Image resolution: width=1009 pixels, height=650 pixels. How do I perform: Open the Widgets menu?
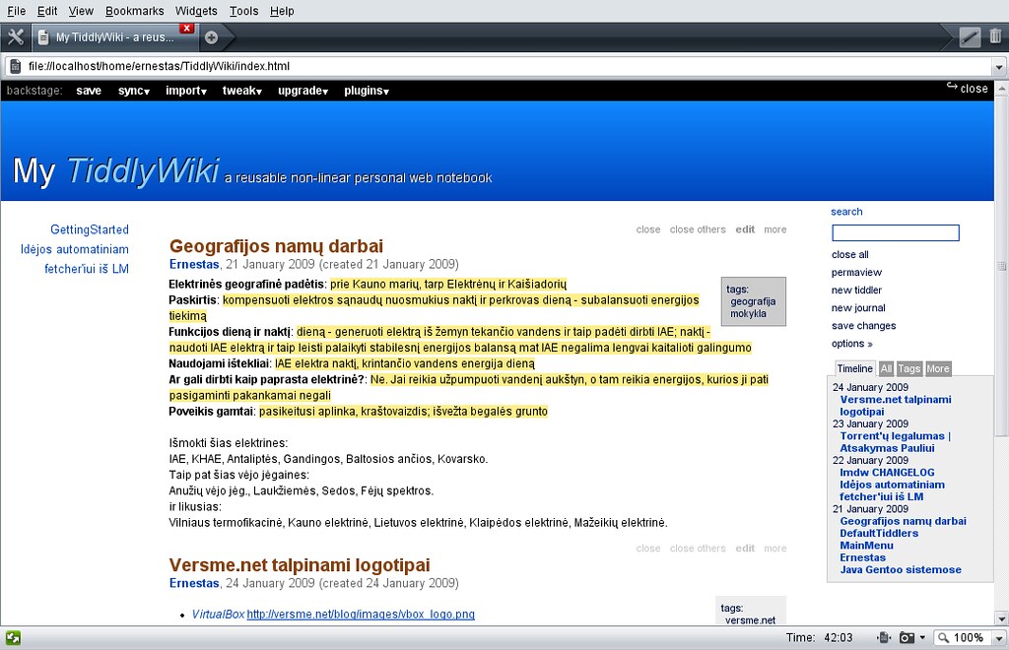(196, 11)
